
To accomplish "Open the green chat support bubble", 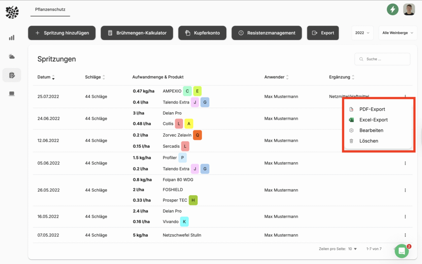I will pyautogui.click(x=401, y=251).
